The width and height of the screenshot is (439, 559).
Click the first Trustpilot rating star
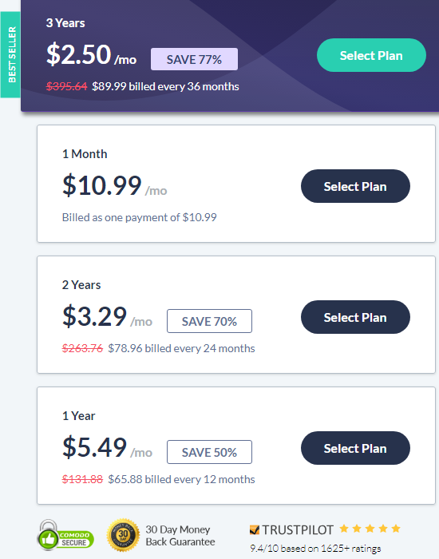(344, 529)
